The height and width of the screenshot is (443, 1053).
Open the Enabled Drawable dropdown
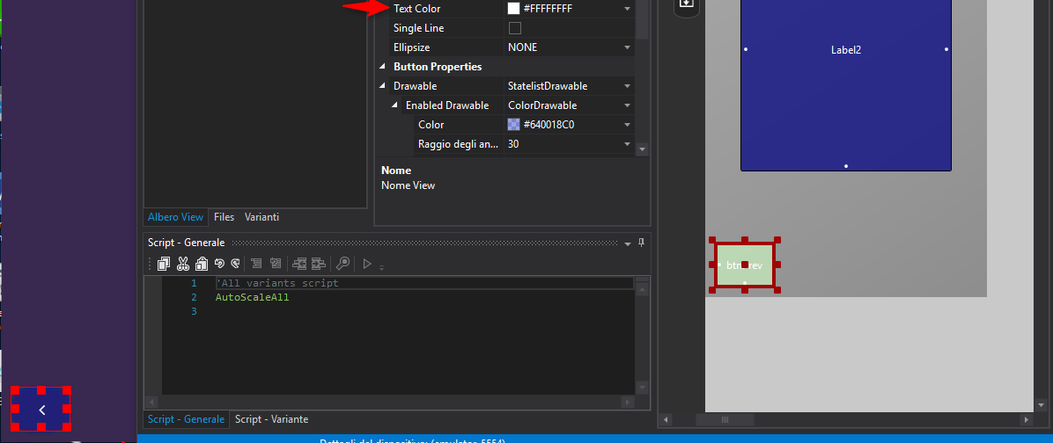[x=627, y=105]
